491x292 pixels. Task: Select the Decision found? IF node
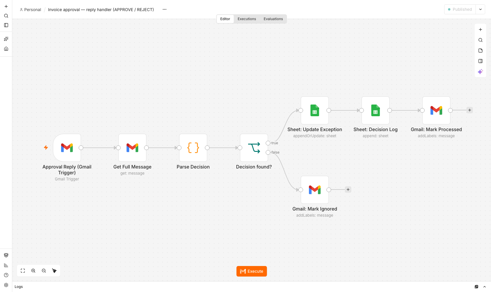254,148
